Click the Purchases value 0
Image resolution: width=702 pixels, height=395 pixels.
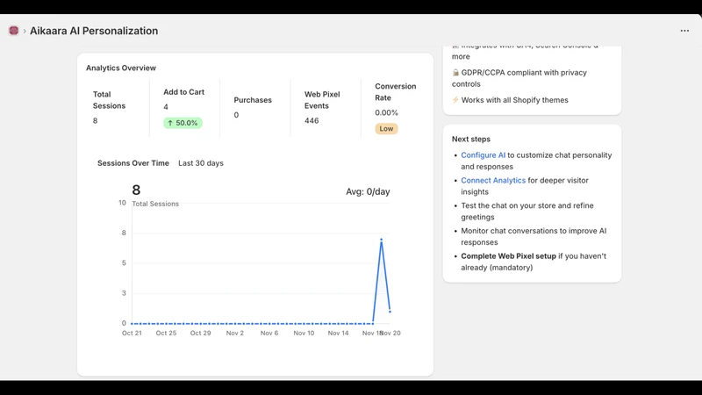pyautogui.click(x=236, y=115)
